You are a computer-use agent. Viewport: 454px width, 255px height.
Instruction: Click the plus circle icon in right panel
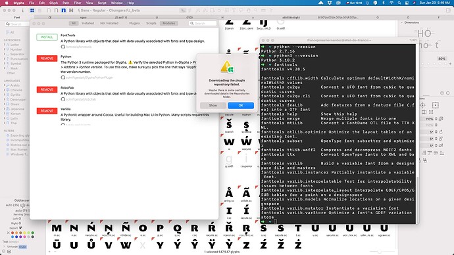[442, 93]
